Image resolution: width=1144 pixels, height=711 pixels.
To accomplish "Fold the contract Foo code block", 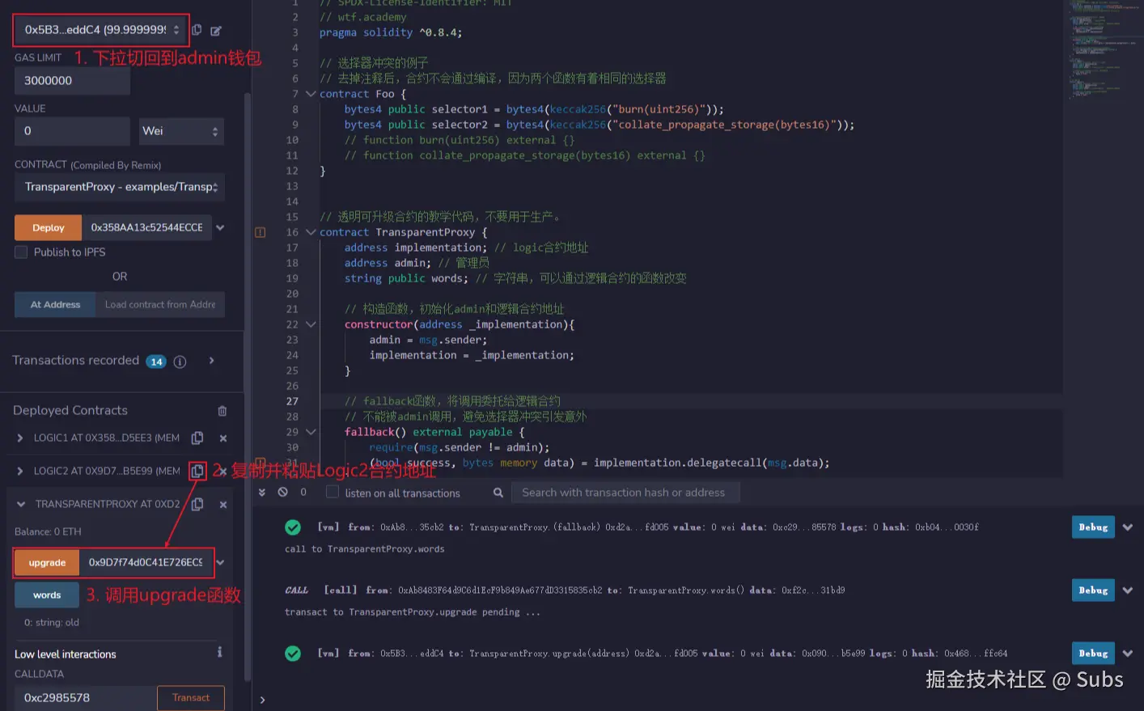I will (311, 94).
